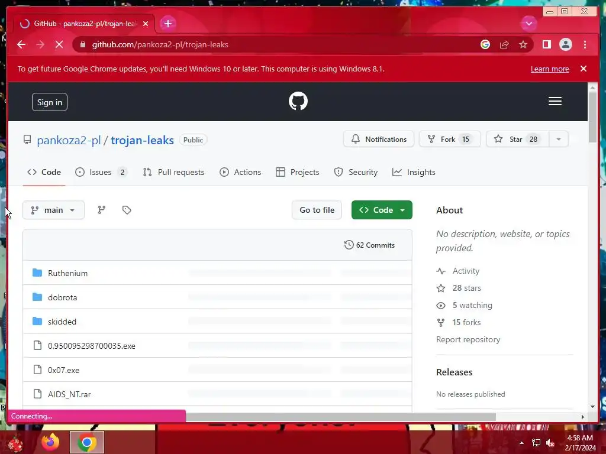
Task: Open Firefox from the taskbar
Action: click(51, 442)
